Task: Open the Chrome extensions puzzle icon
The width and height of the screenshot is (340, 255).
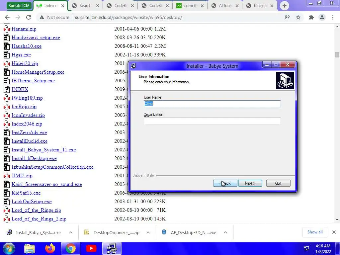Action: (311, 17)
